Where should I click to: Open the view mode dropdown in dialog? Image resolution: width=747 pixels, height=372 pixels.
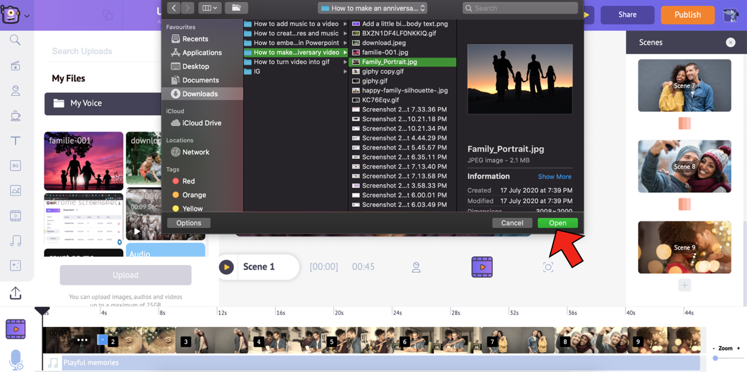tap(209, 8)
